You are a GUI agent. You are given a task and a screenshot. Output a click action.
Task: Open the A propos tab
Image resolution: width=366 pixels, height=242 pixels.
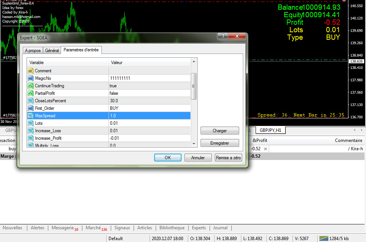coord(33,51)
